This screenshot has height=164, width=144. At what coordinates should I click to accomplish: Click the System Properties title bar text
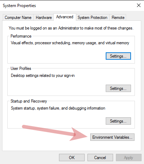(19, 6)
